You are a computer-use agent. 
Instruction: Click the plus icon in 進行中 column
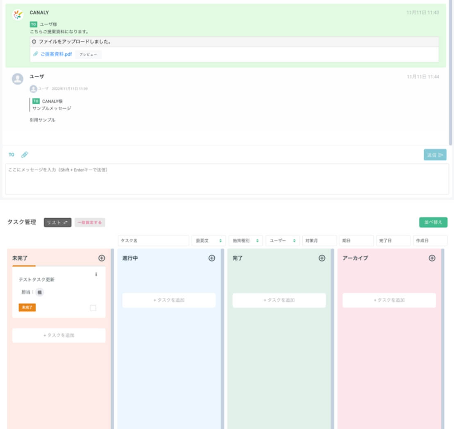[212, 258]
